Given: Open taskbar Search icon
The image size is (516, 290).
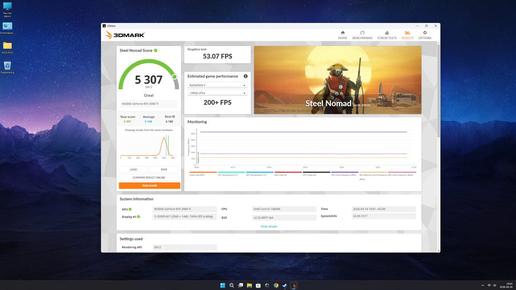Looking at the screenshot, I should point(231,285).
